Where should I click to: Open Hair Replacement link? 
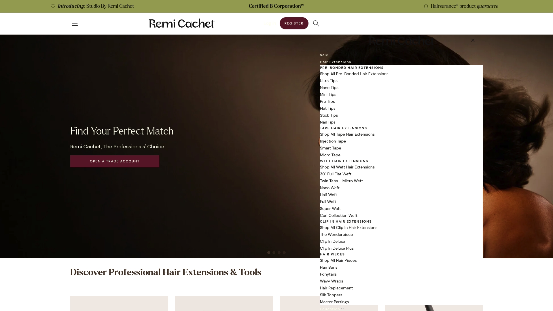pyautogui.click(x=336, y=288)
